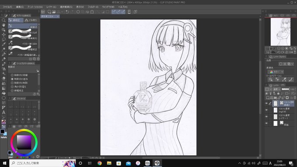Open File Explorer from the taskbar

click(109, 163)
